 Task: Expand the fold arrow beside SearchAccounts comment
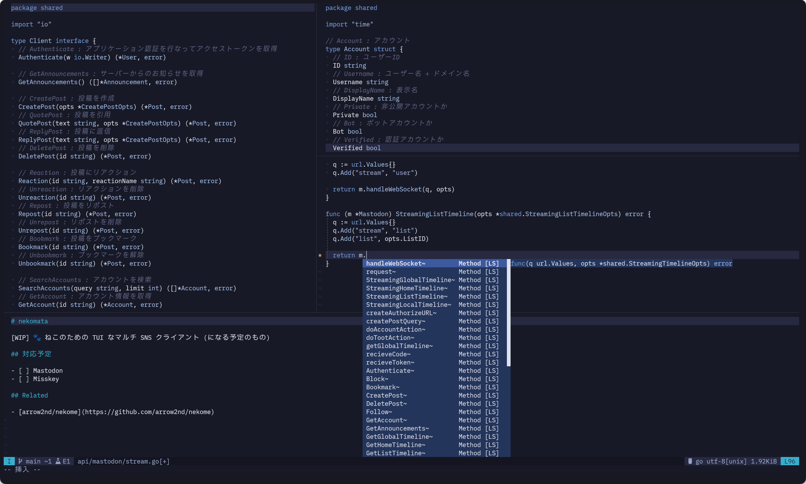click(x=13, y=280)
